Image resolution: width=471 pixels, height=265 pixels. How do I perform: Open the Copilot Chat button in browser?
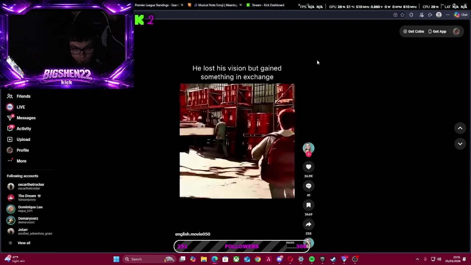[461, 15]
